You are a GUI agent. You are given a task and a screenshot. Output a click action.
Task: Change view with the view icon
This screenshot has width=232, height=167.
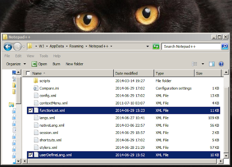coord(195,64)
